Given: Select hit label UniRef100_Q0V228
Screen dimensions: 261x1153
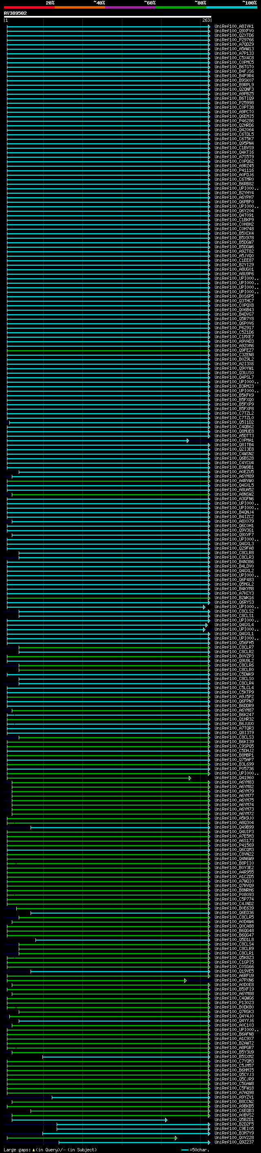Looking at the screenshot, I should pyautogui.click(x=234, y=1138).
